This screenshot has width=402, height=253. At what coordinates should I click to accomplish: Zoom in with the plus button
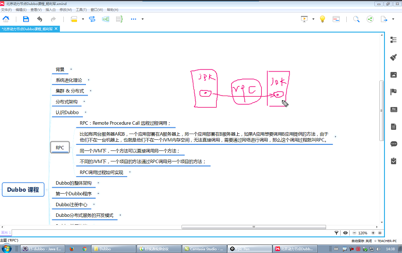point(373,233)
